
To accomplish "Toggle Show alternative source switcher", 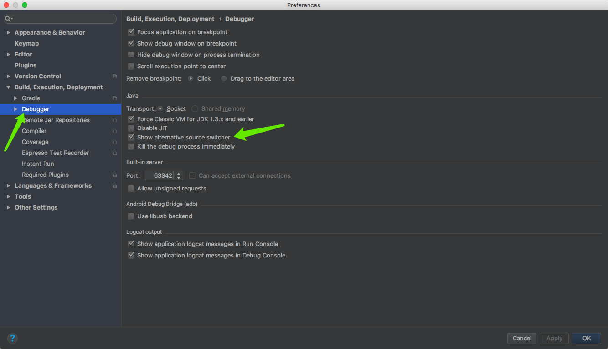I will coord(131,137).
